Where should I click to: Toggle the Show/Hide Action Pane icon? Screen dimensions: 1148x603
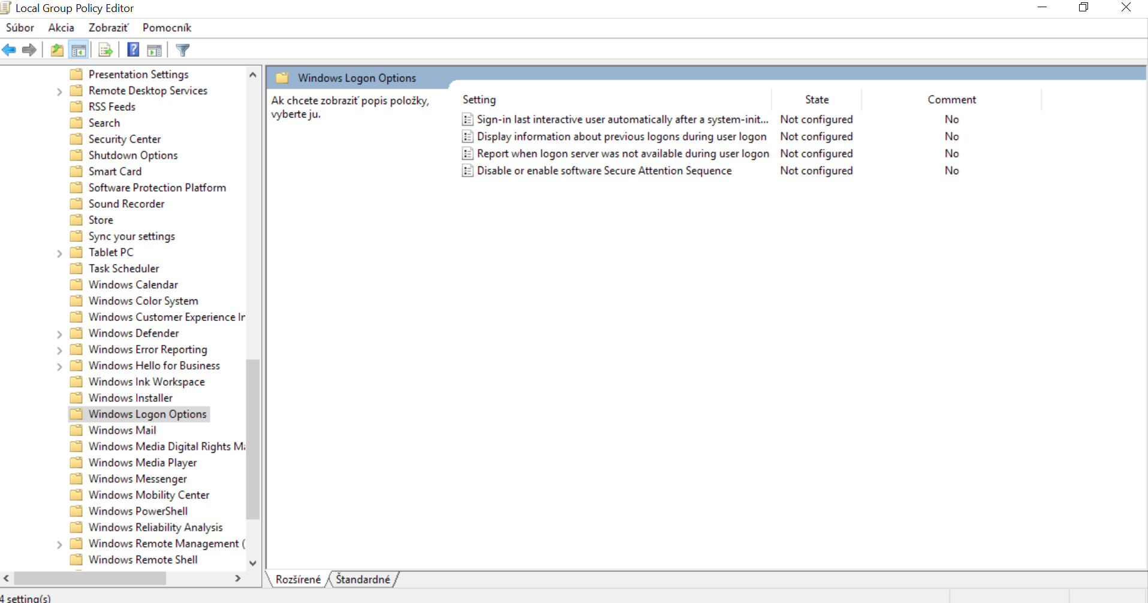click(155, 50)
